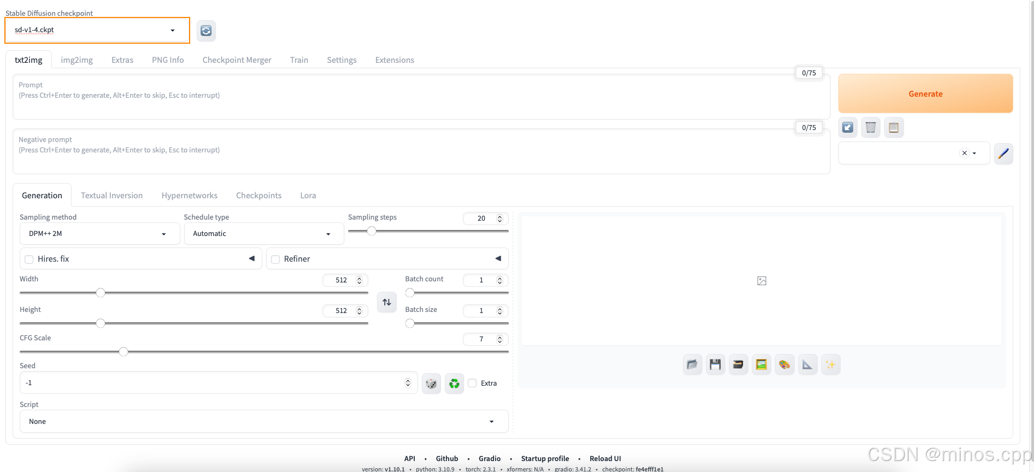Open the Script dropdown
The width and height of the screenshot is (1034, 472).
tap(264, 422)
